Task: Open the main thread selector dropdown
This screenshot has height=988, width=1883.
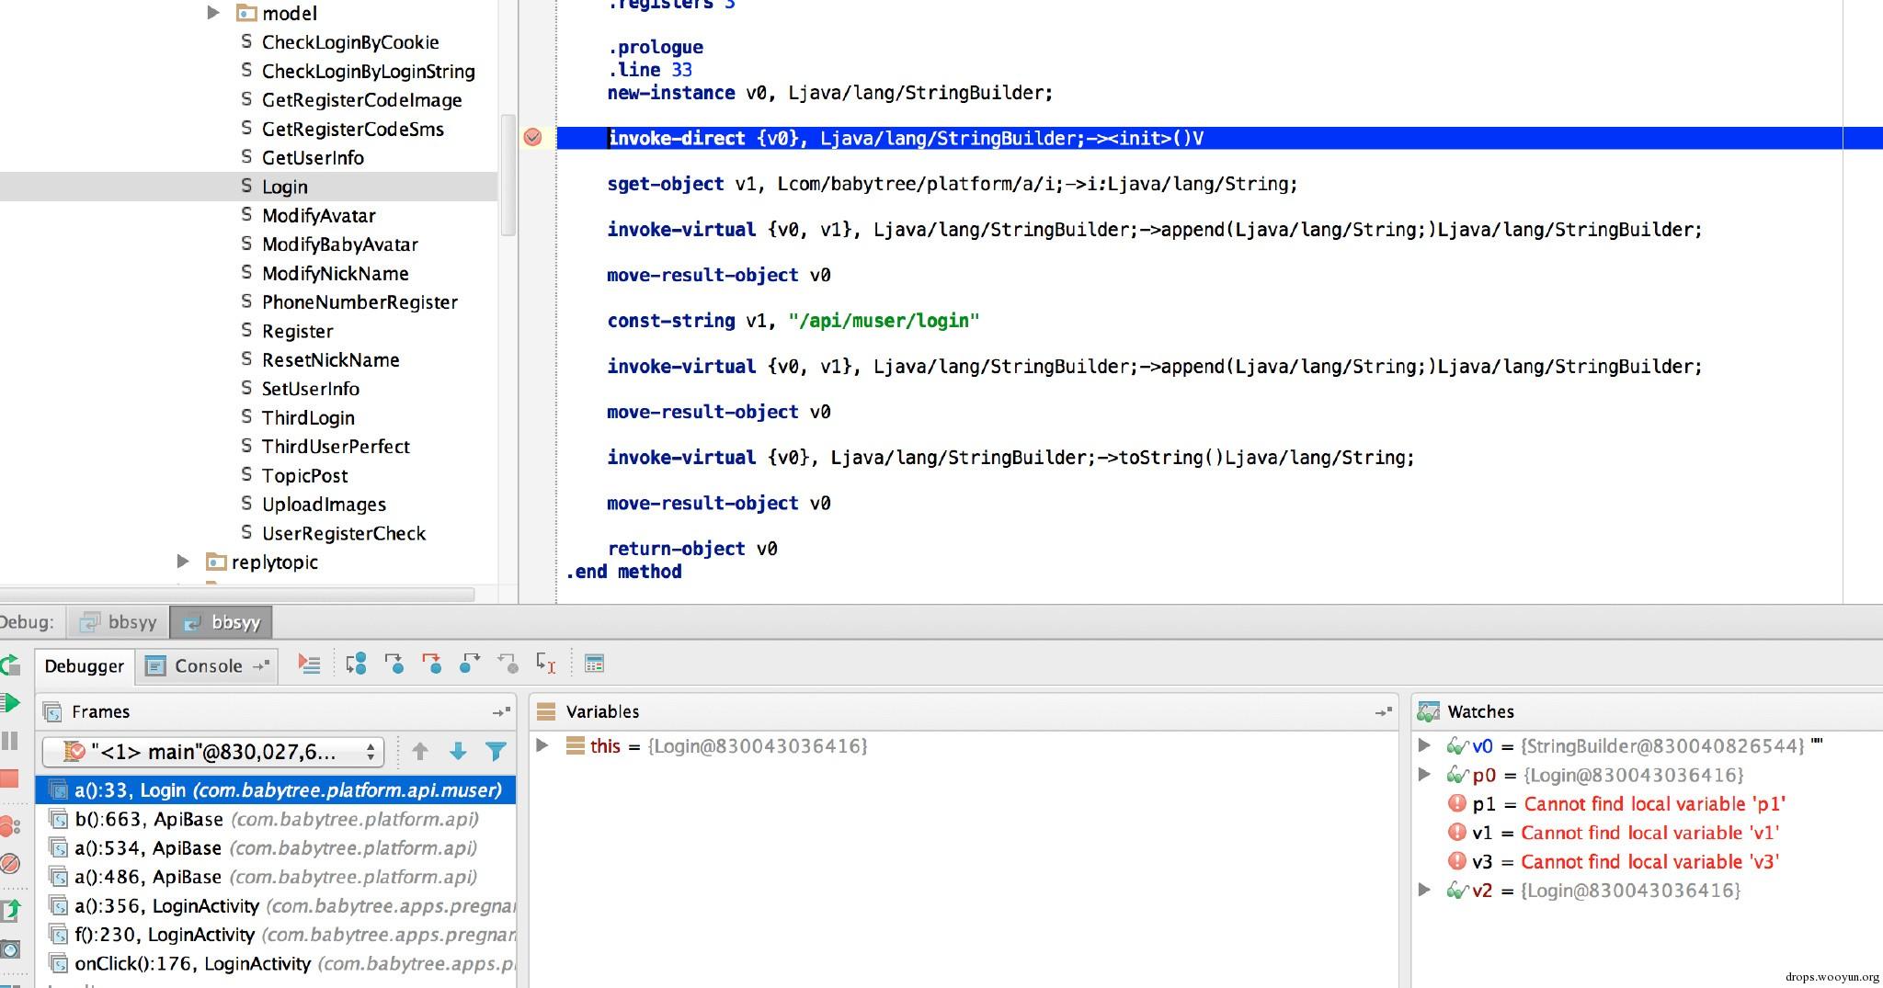Action: click(x=211, y=752)
